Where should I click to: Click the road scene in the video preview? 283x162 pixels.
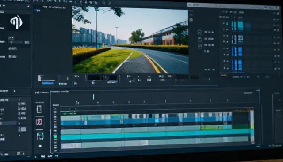pos(130,40)
